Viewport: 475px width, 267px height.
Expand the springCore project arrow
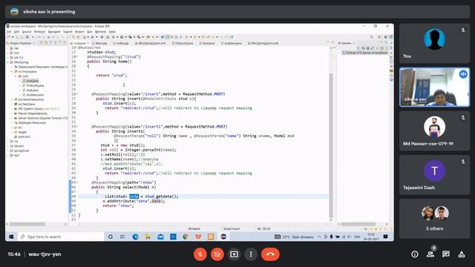(8, 151)
